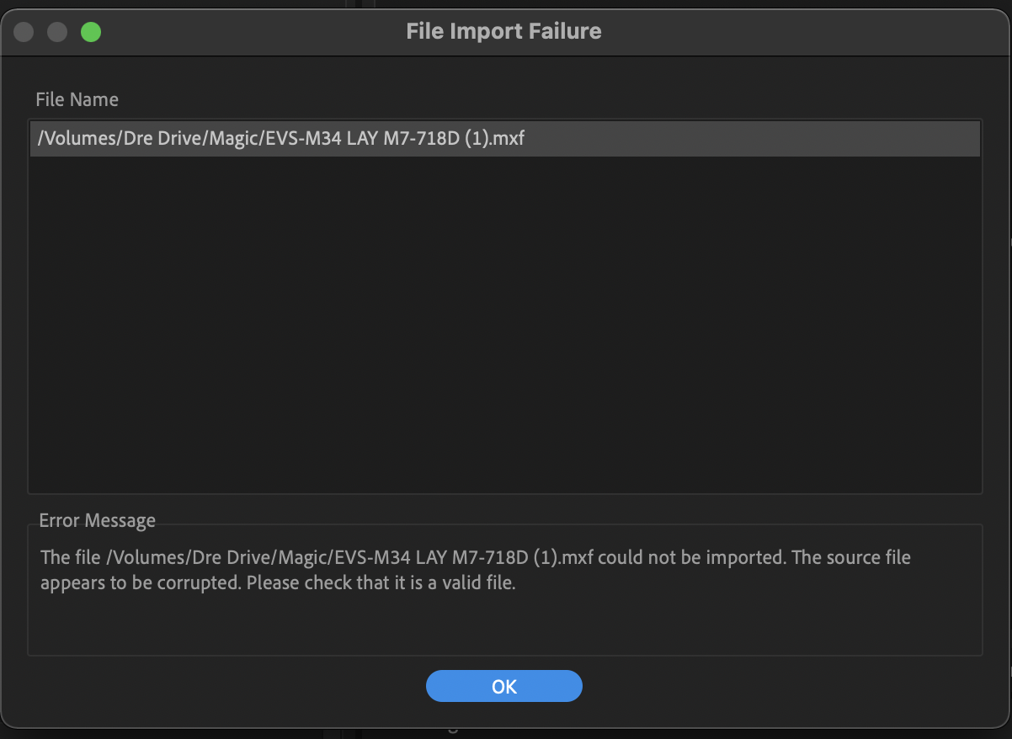Screen dimensions: 1012x739
Task: Click the empty title bar right of the title
Action: tap(800, 32)
